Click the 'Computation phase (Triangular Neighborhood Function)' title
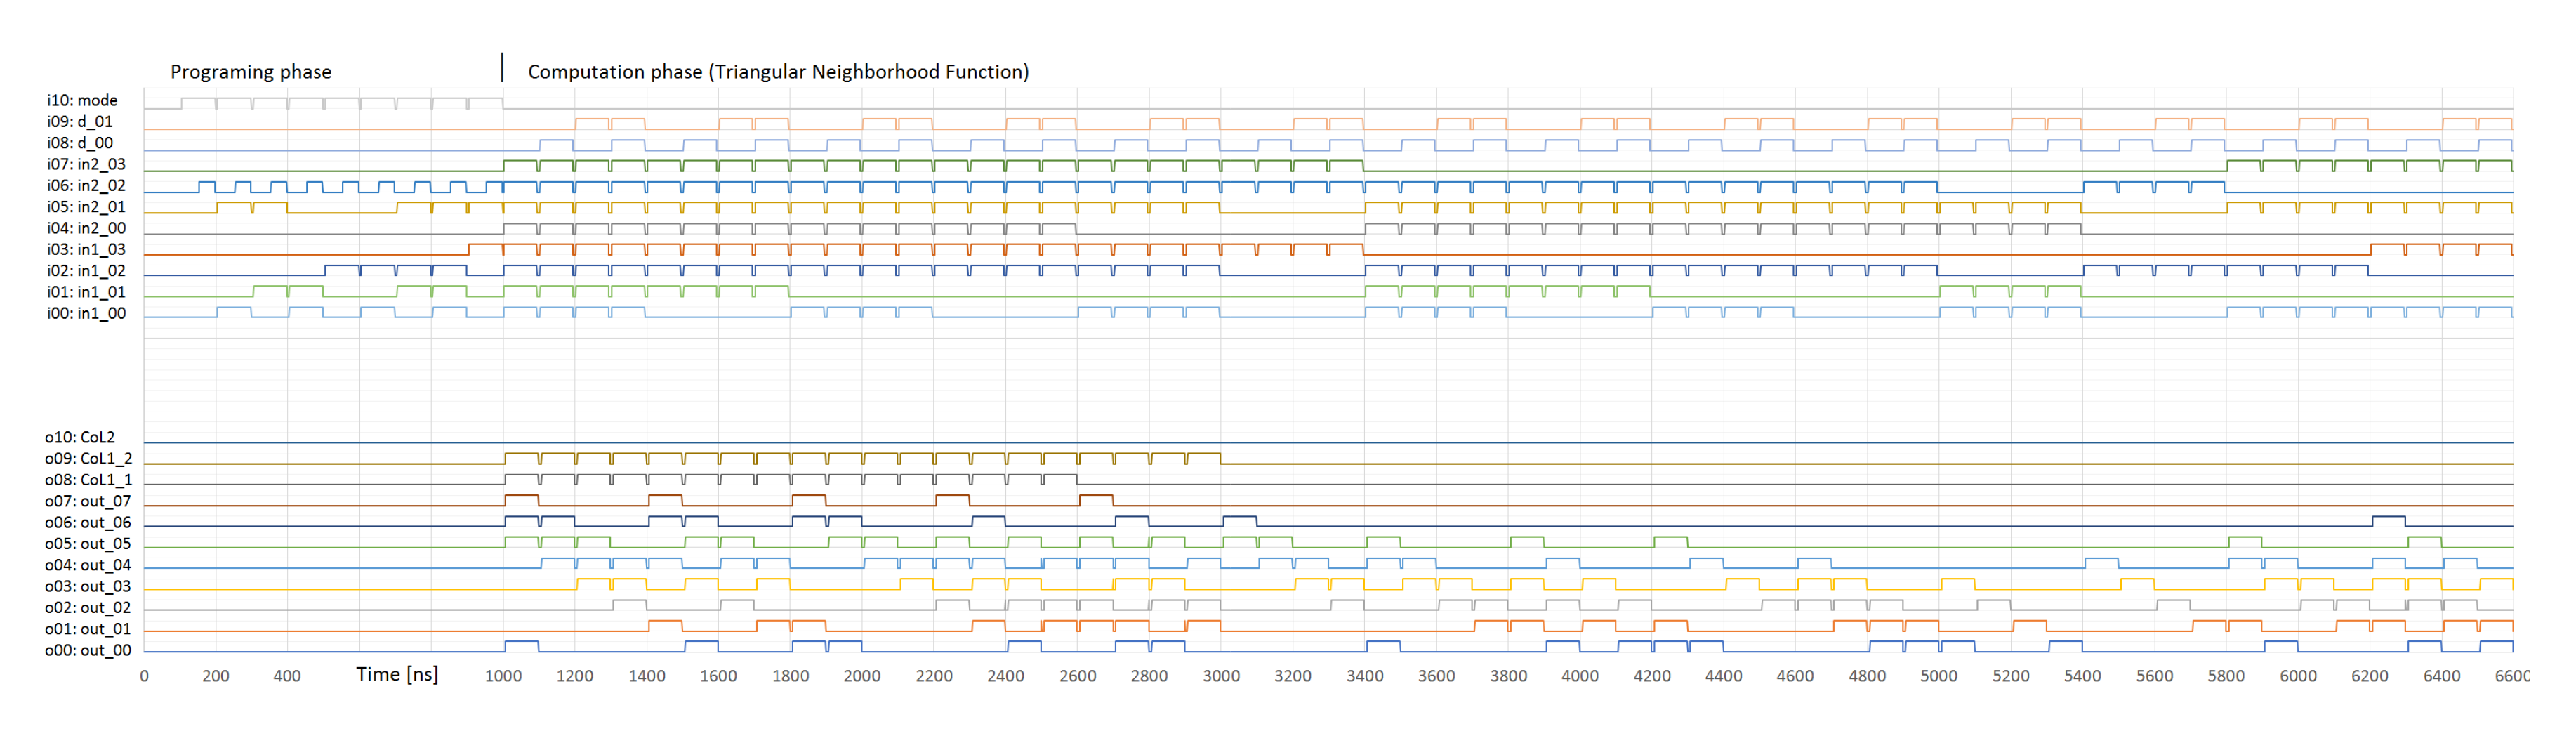Viewport: 2576px width, 736px height. 777,72
